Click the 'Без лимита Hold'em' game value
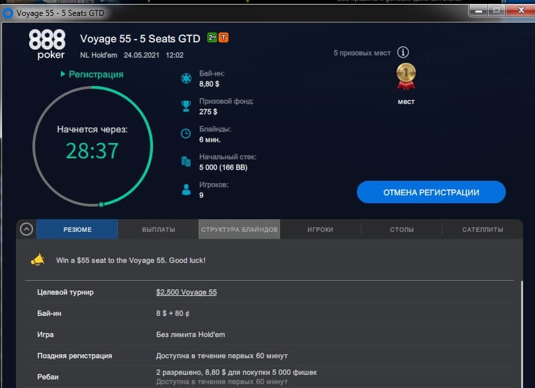535x388 pixels. click(x=191, y=334)
